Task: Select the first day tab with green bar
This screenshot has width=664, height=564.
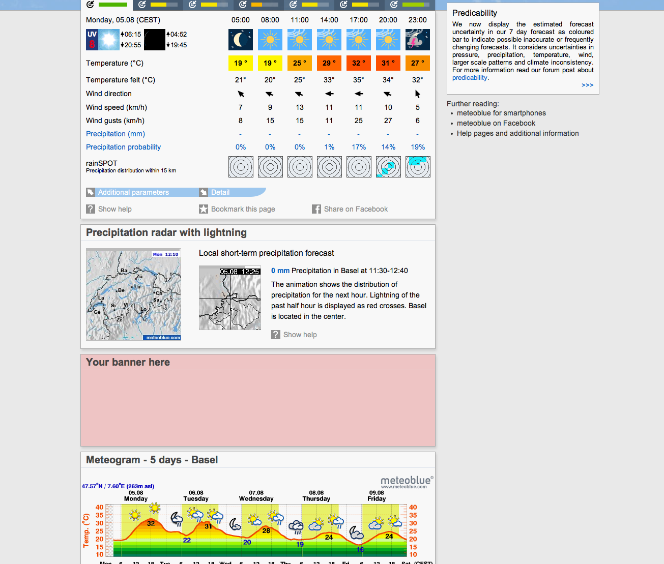Action: (107, 5)
